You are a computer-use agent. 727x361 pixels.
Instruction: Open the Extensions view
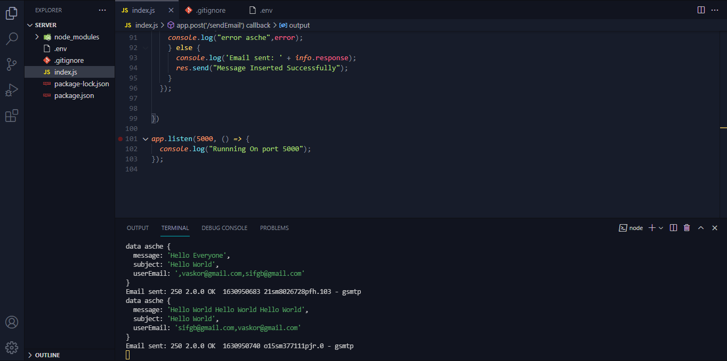12,116
